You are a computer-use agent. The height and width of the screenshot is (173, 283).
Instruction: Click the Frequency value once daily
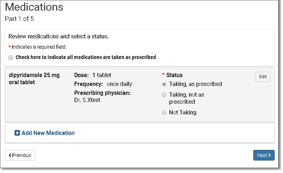[x=119, y=84]
